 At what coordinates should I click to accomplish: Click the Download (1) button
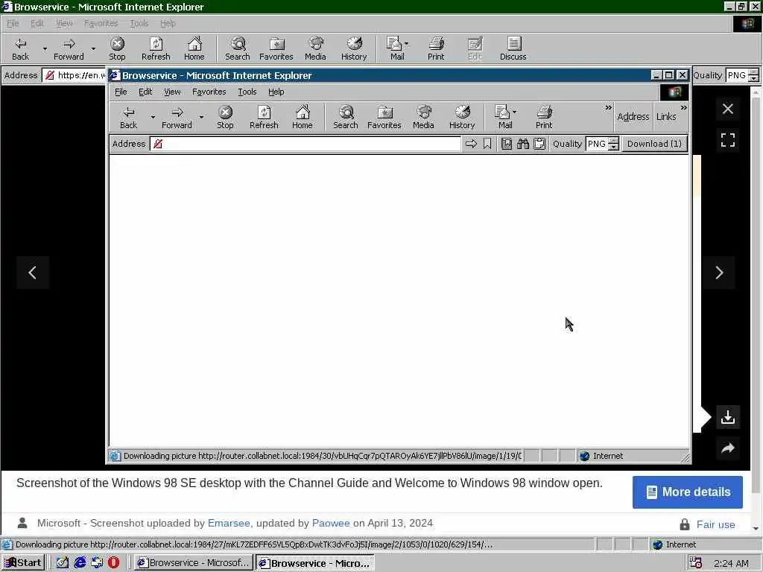point(654,144)
